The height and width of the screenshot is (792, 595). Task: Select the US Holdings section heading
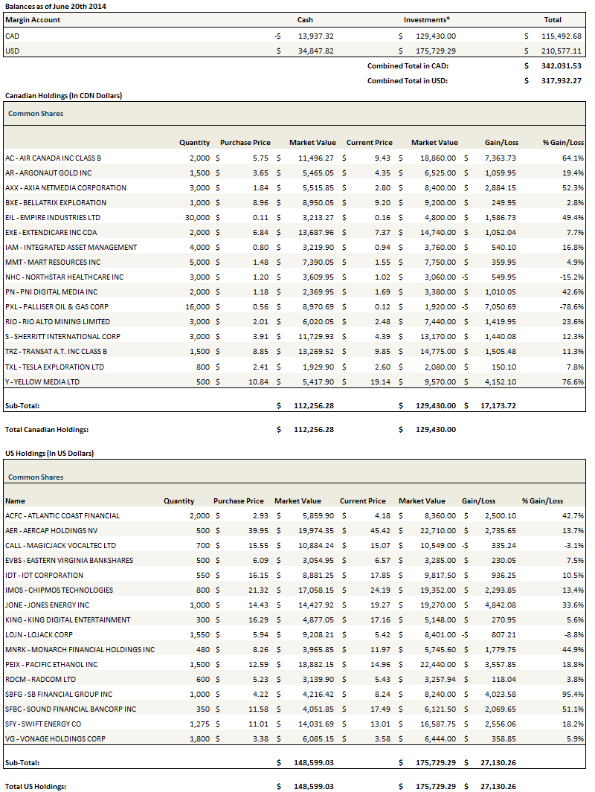[49, 453]
